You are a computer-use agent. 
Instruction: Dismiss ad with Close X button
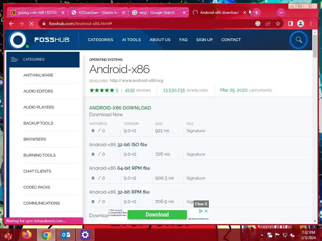pos(201,204)
